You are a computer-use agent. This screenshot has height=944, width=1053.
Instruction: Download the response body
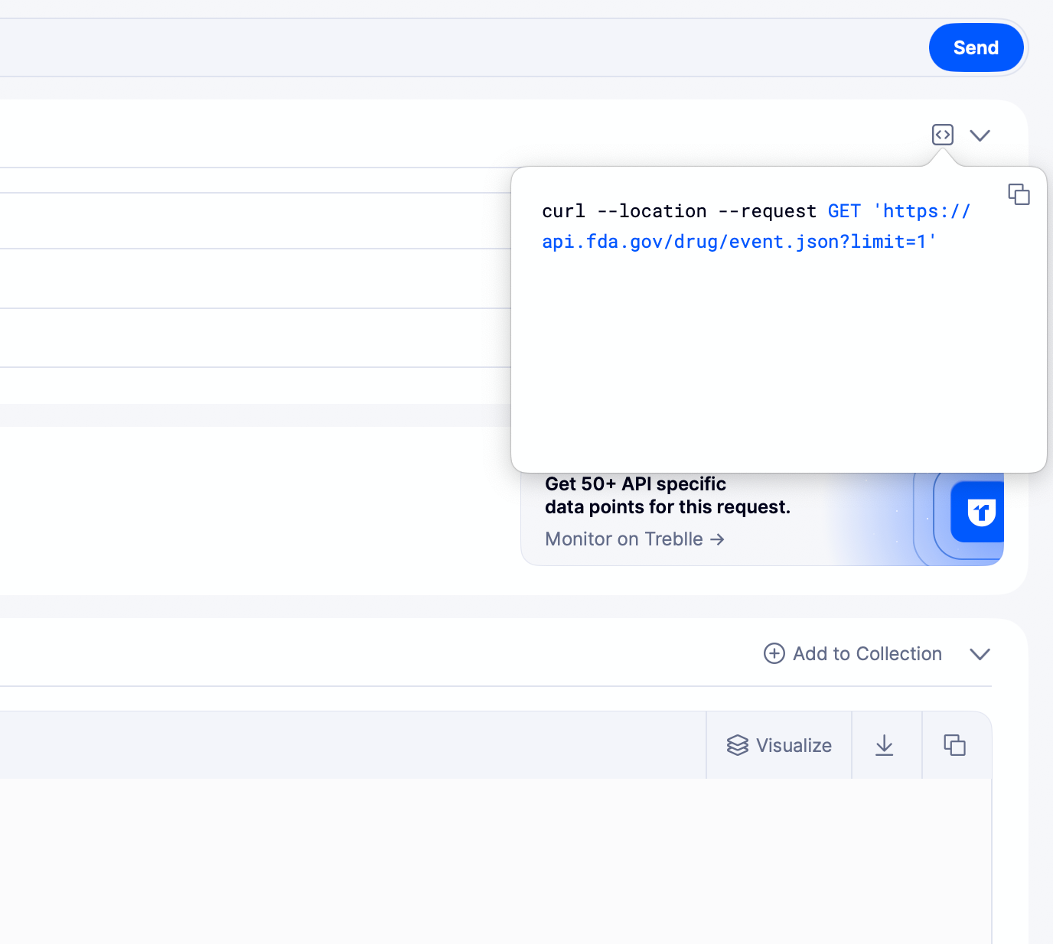(x=885, y=745)
